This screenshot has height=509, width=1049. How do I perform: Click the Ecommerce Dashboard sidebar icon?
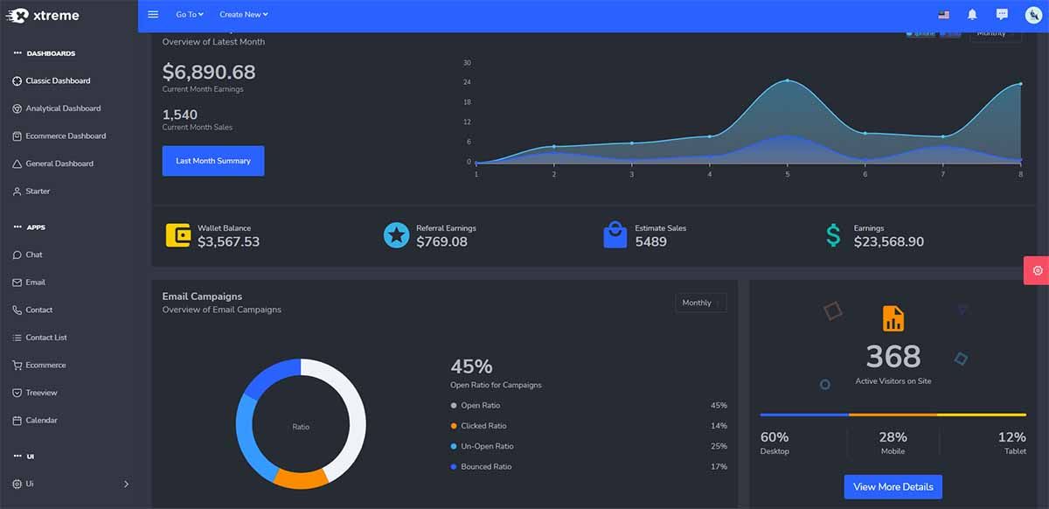click(x=17, y=136)
